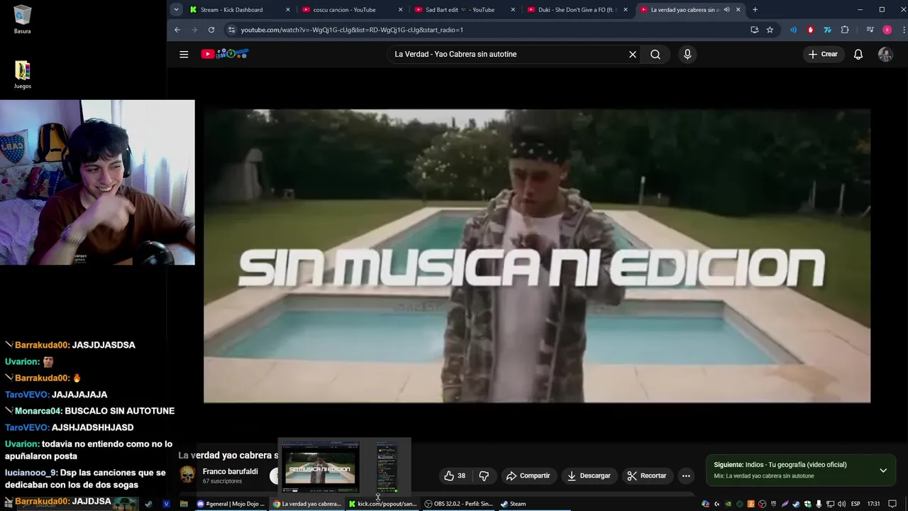The height and width of the screenshot is (511, 908).
Task: Go back in the browser
Action: (x=177, y=30)
